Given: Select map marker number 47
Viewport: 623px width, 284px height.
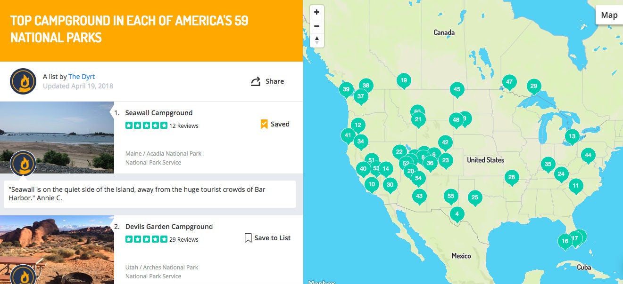Looking at the screenshot, I should tap(509, 83).
